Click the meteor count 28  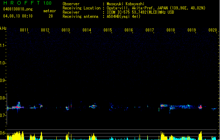[51, 16]
